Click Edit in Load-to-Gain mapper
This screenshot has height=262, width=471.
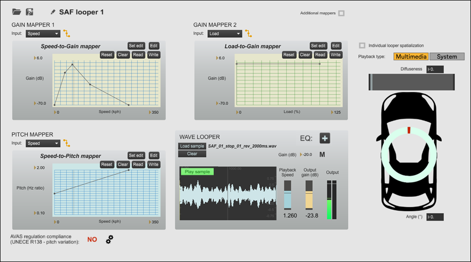336,46
